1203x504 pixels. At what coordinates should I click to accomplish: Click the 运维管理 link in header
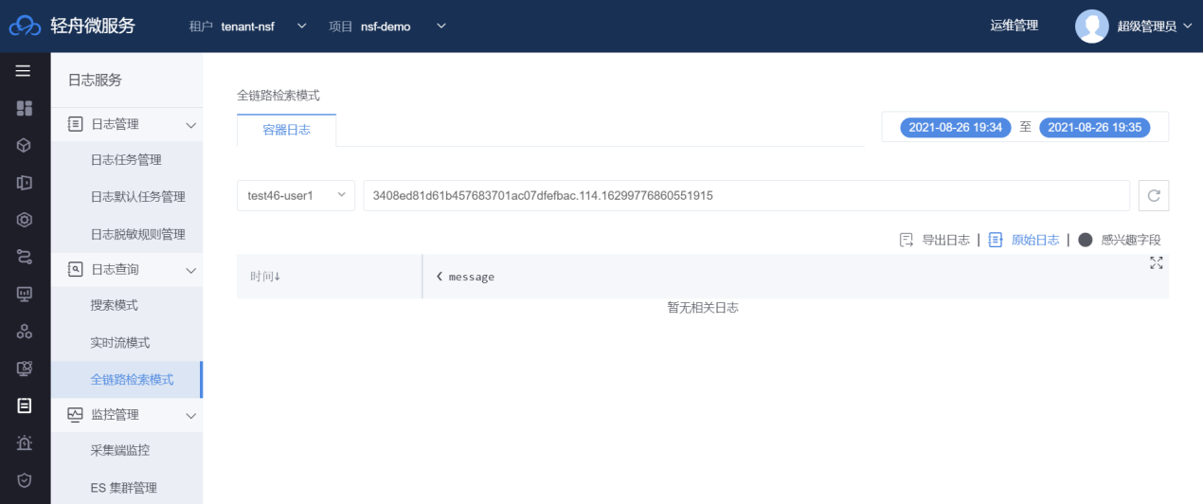1014,26
